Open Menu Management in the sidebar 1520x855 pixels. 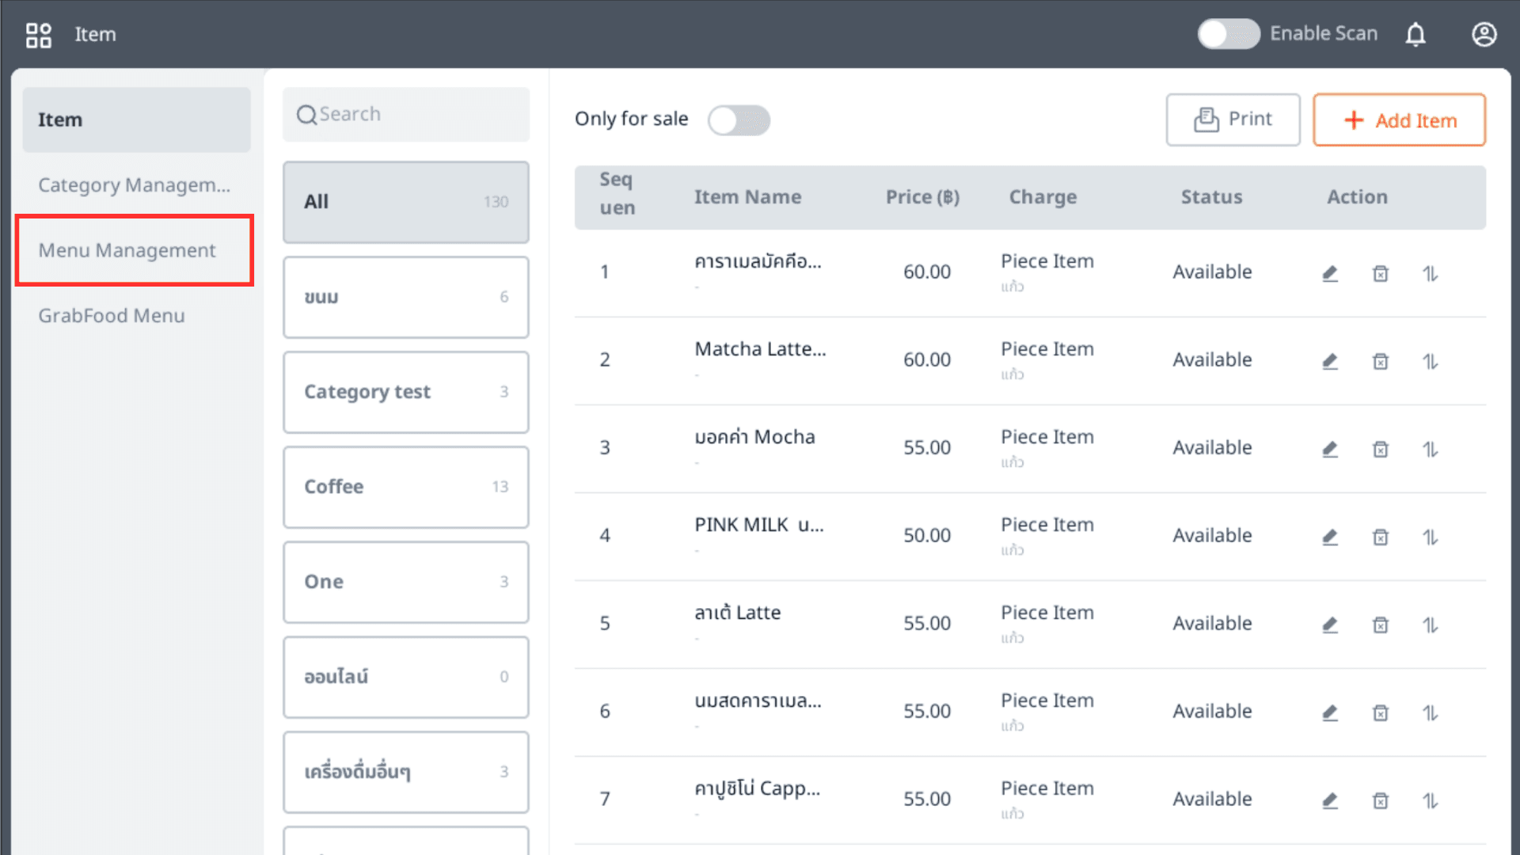127,250
